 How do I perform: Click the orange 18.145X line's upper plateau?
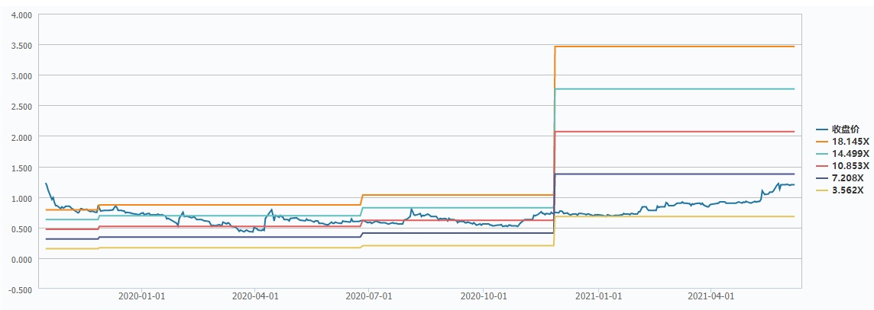click(x=672, y=46)
